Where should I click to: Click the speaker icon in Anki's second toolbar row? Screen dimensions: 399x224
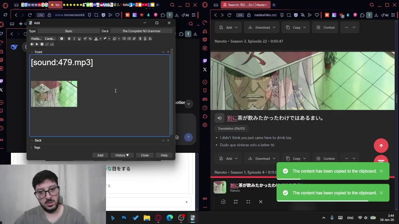coord(32,44)
